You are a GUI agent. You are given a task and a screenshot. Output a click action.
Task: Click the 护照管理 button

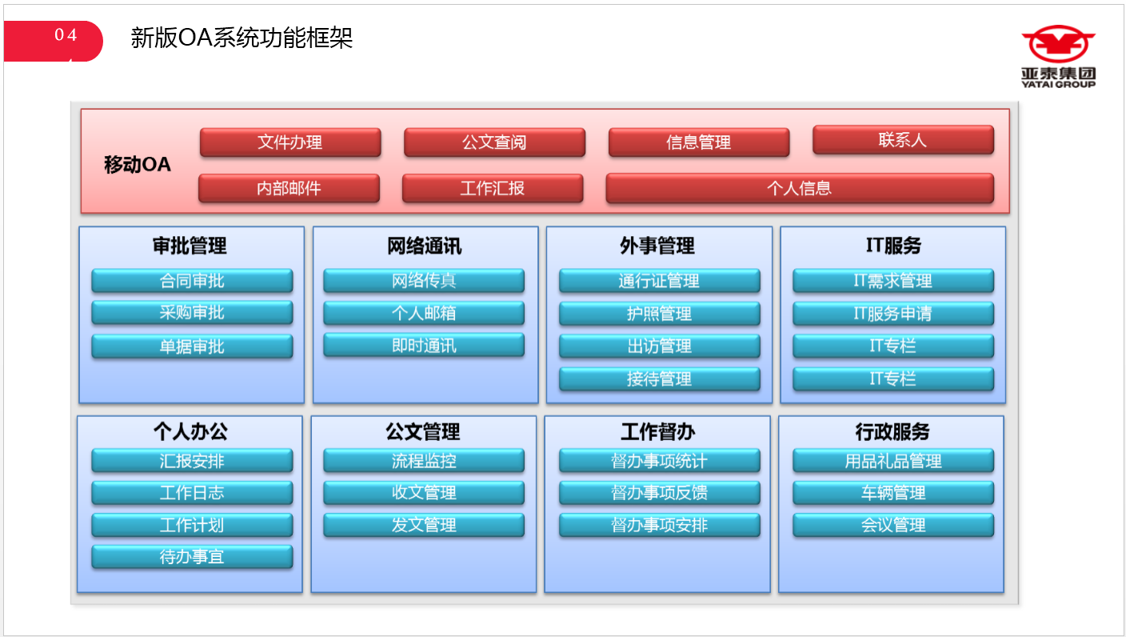[659, 314]
